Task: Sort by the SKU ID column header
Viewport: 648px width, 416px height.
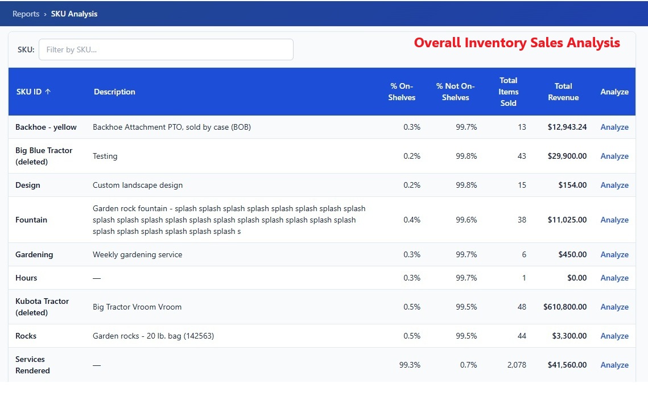Action: point(29,92)
